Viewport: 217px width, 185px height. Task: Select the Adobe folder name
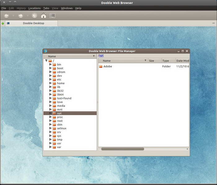pyautogui.click(x=108, y=67)
